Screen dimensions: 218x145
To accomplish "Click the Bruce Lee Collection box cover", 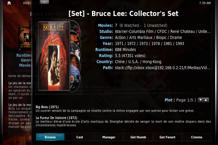I will 54,56.
